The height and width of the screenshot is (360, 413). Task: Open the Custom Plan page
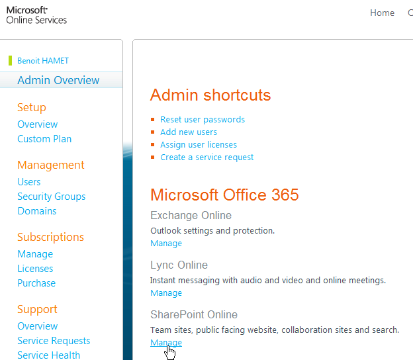tap(44, 139)
